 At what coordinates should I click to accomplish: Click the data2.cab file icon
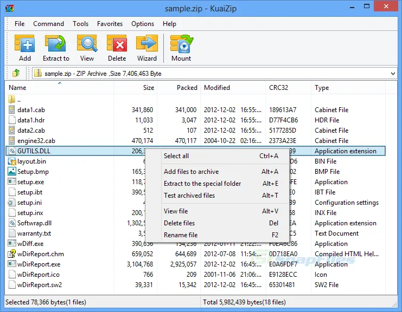(x=11, y=130)
